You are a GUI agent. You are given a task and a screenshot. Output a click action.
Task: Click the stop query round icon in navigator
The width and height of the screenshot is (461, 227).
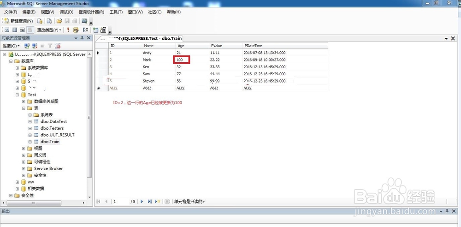point(167,202)
